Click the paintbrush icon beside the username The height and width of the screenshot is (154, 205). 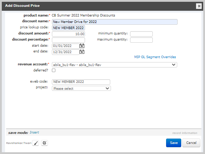(x=36, y=143)
